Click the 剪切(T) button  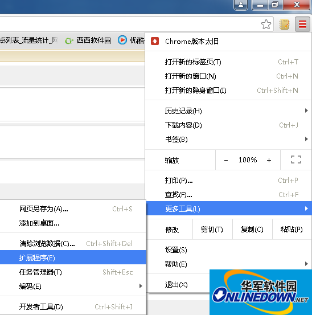[x=212, y=230]
